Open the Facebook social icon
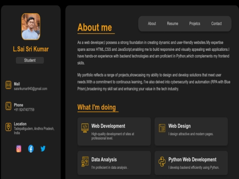 (31, 149)
